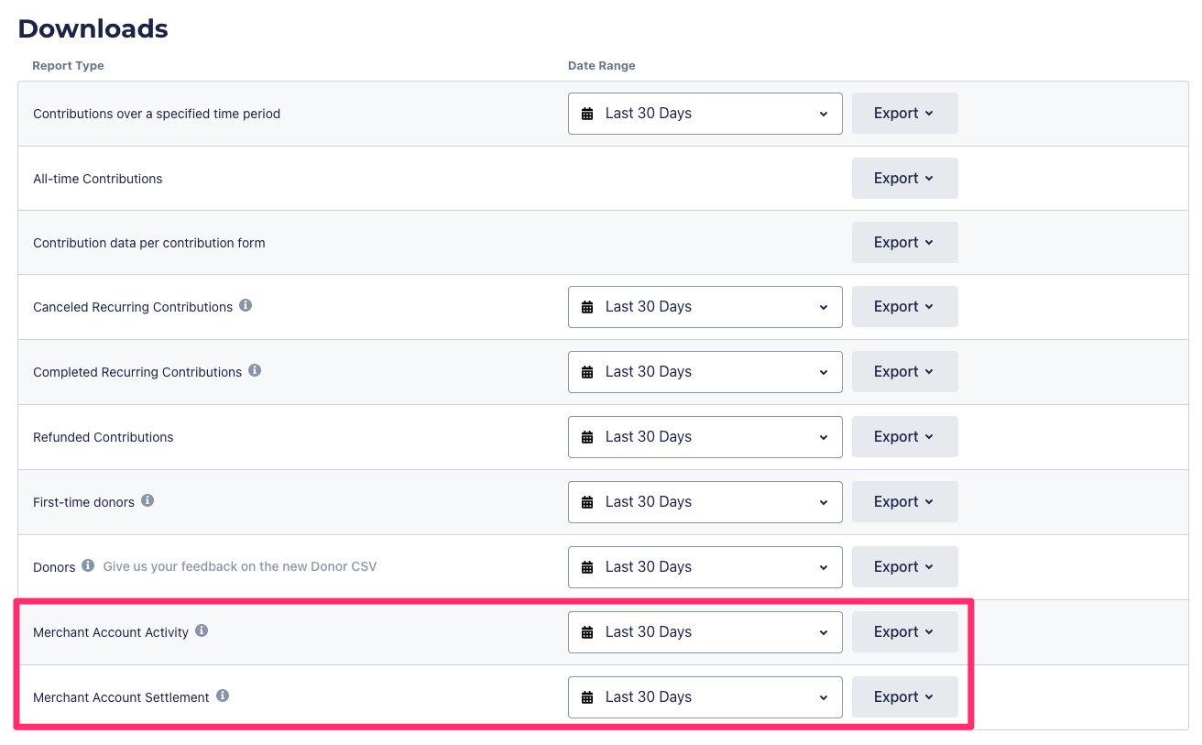This screenshot has height=745, width=1202.
Task: Export Refunded Contributions report
Action: tap(904, 437)
